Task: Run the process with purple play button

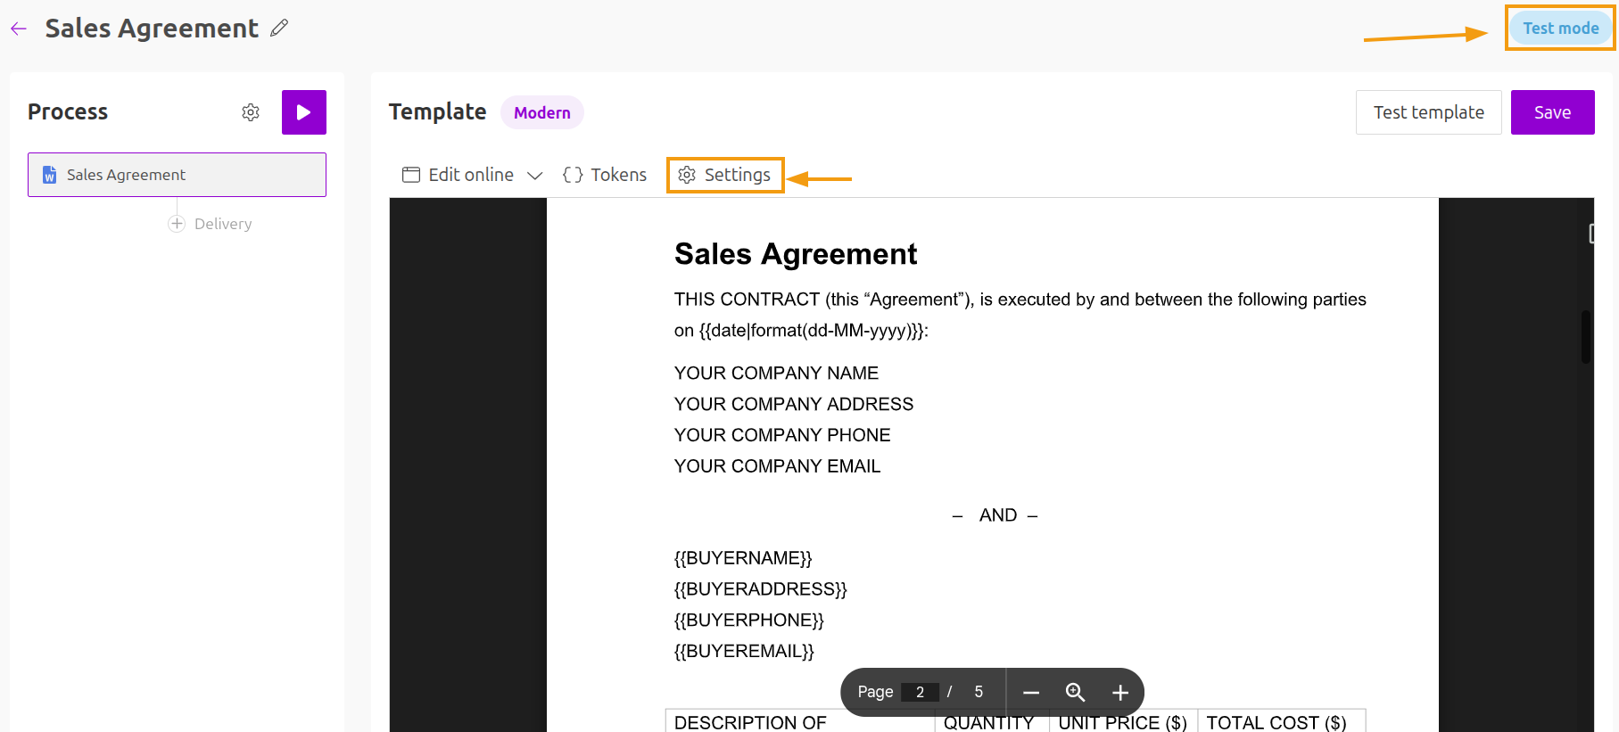Action: 304,112
